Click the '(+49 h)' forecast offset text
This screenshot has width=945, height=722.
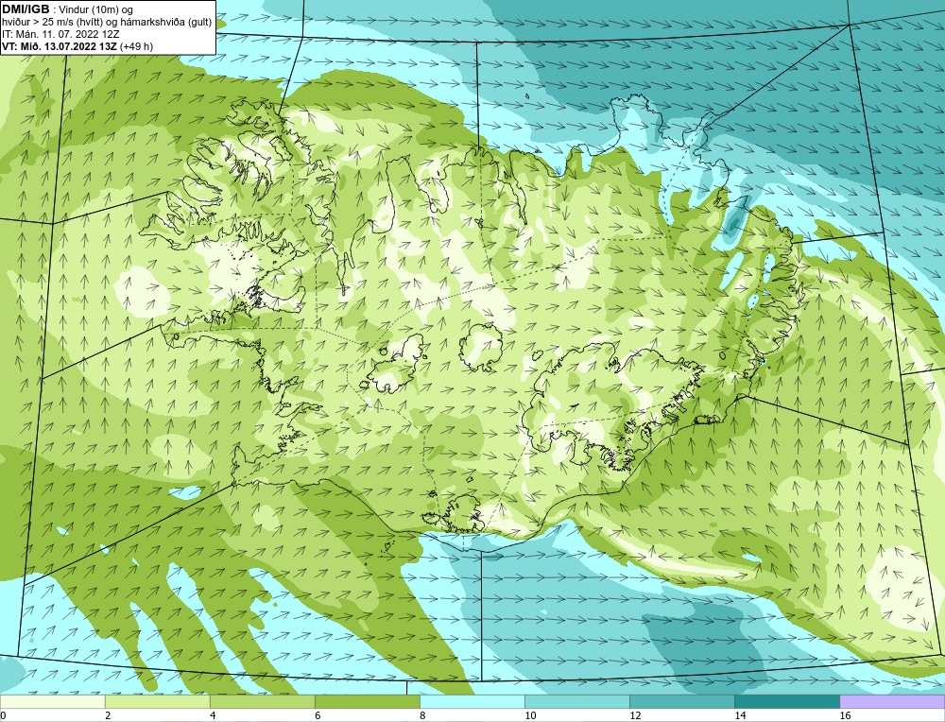pyautogui.click(x=136, y=46)
